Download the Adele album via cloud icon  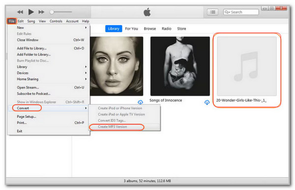click(140, 102)
